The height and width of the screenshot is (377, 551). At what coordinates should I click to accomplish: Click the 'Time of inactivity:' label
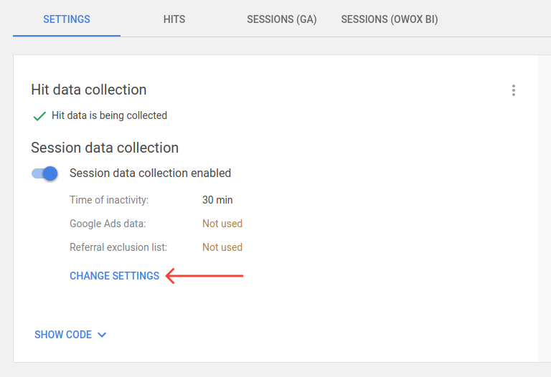point(109,200)
